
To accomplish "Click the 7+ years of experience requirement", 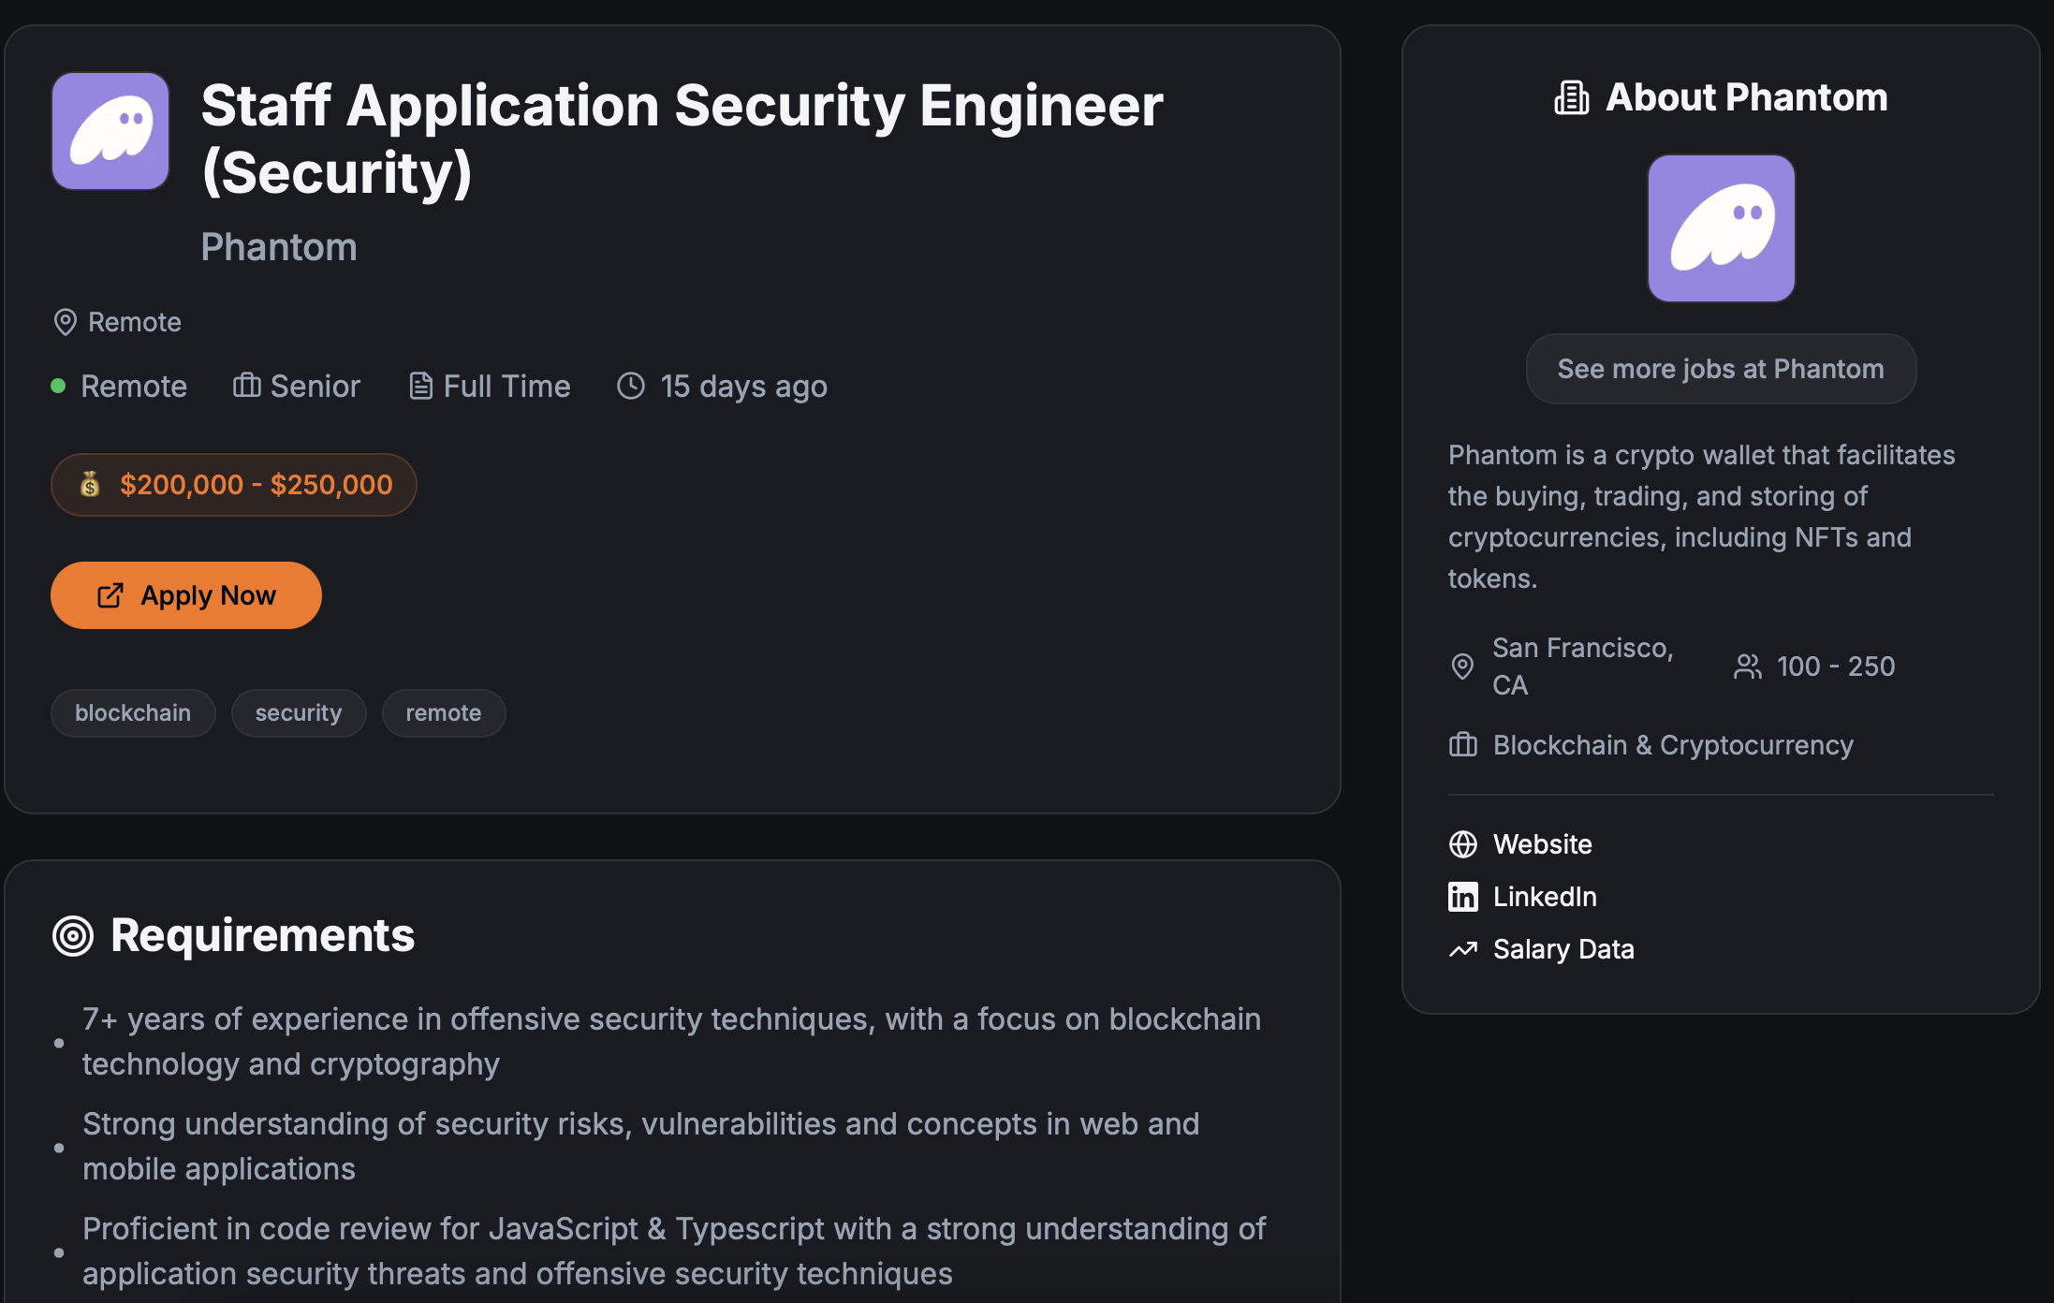I will click(x=671, y=1042).
